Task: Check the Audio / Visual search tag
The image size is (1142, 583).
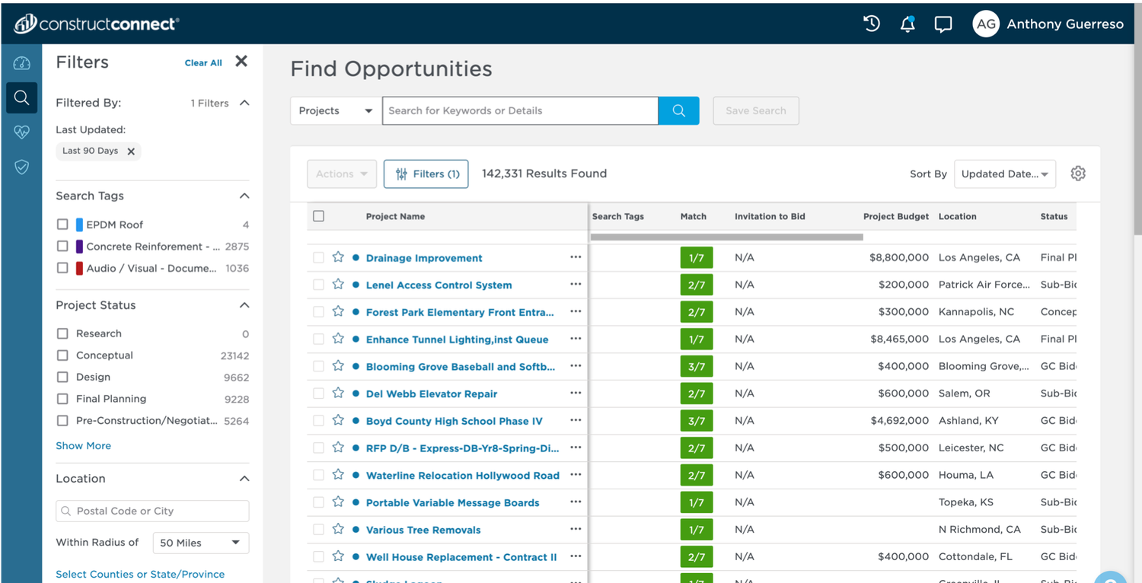Action: (x=62, y=268)
